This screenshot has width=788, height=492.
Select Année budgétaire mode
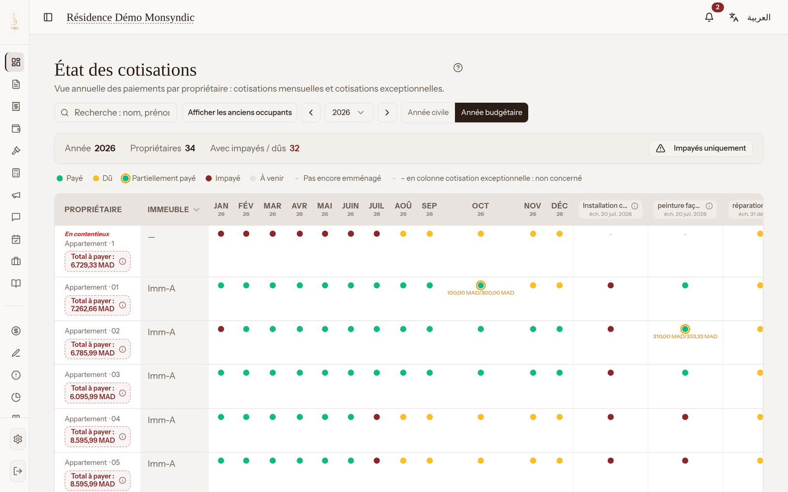pyautogui.click(x=492, y=113)
